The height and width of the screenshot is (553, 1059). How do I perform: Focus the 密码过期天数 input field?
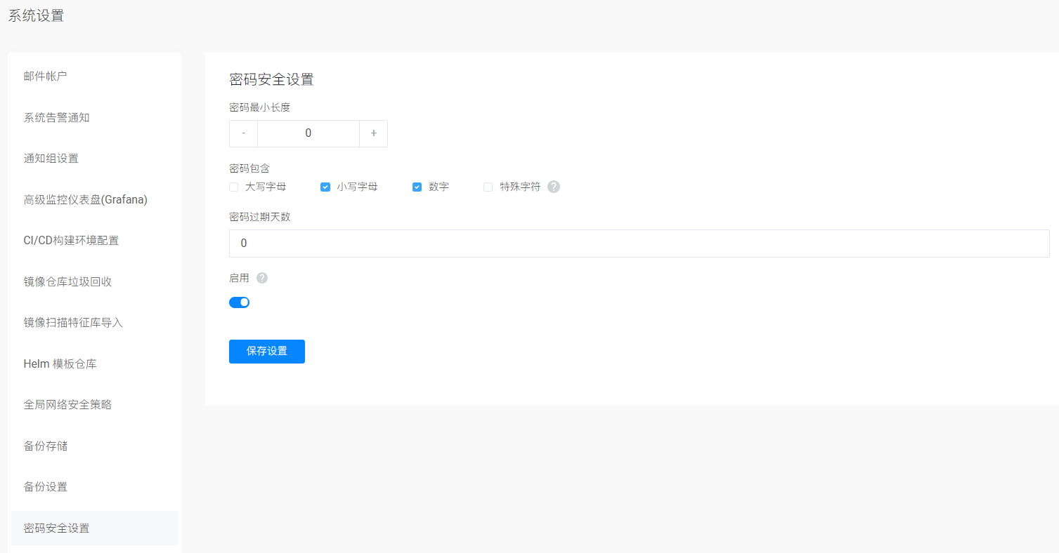click(639, 244)
